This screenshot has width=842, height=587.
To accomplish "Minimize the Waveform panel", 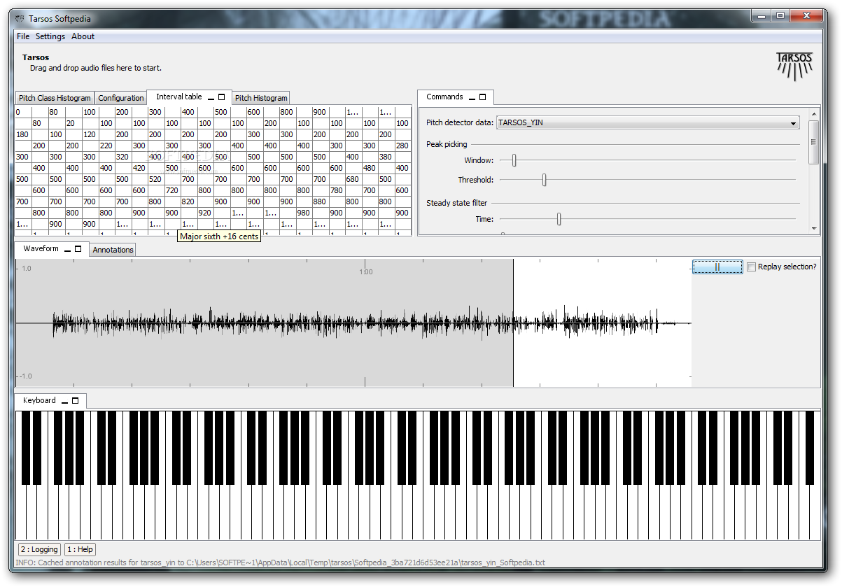I will (68, 250).
